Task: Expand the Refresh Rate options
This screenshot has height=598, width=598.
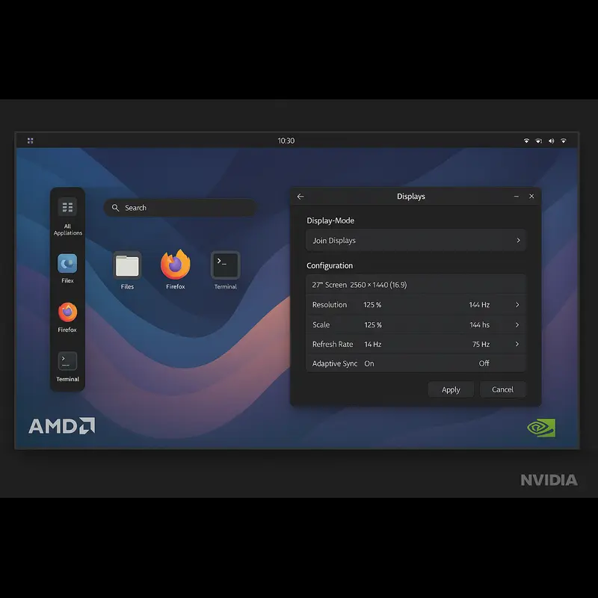Action: pyautogui.click(x=517, y=344)
